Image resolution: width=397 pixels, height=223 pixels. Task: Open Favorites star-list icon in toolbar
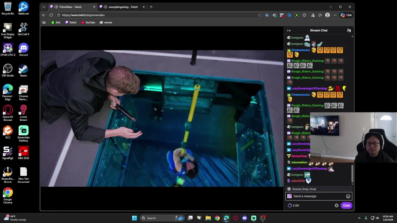point(320,15)
